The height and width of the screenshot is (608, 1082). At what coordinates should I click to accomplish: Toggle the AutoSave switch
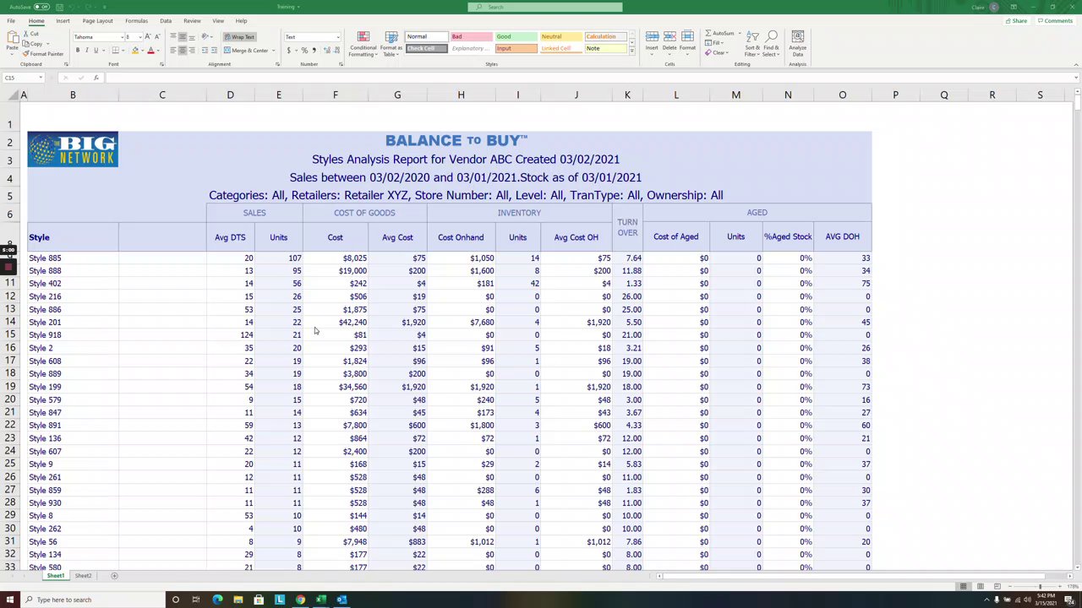point(40,7)
